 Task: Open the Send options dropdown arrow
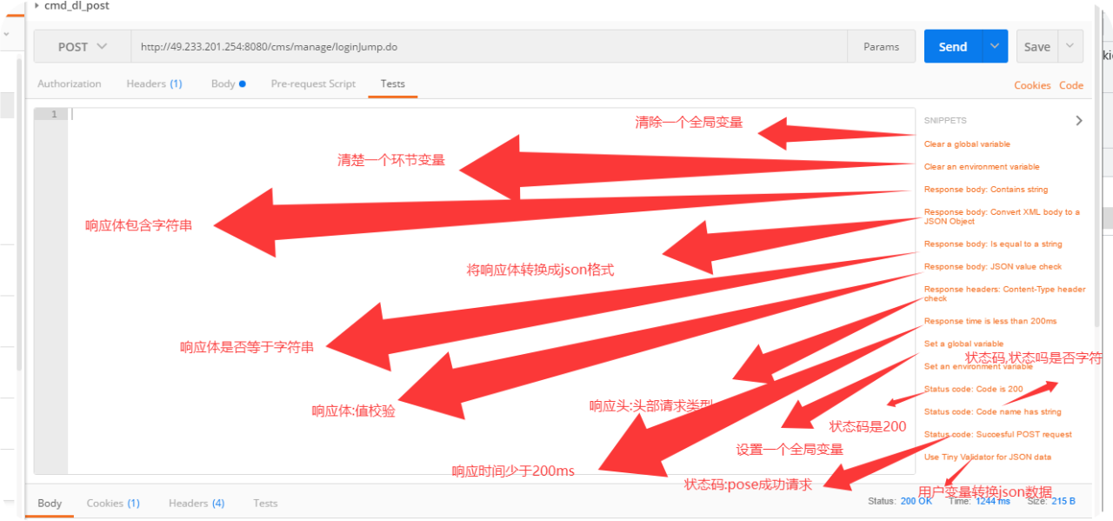[995, 47]
